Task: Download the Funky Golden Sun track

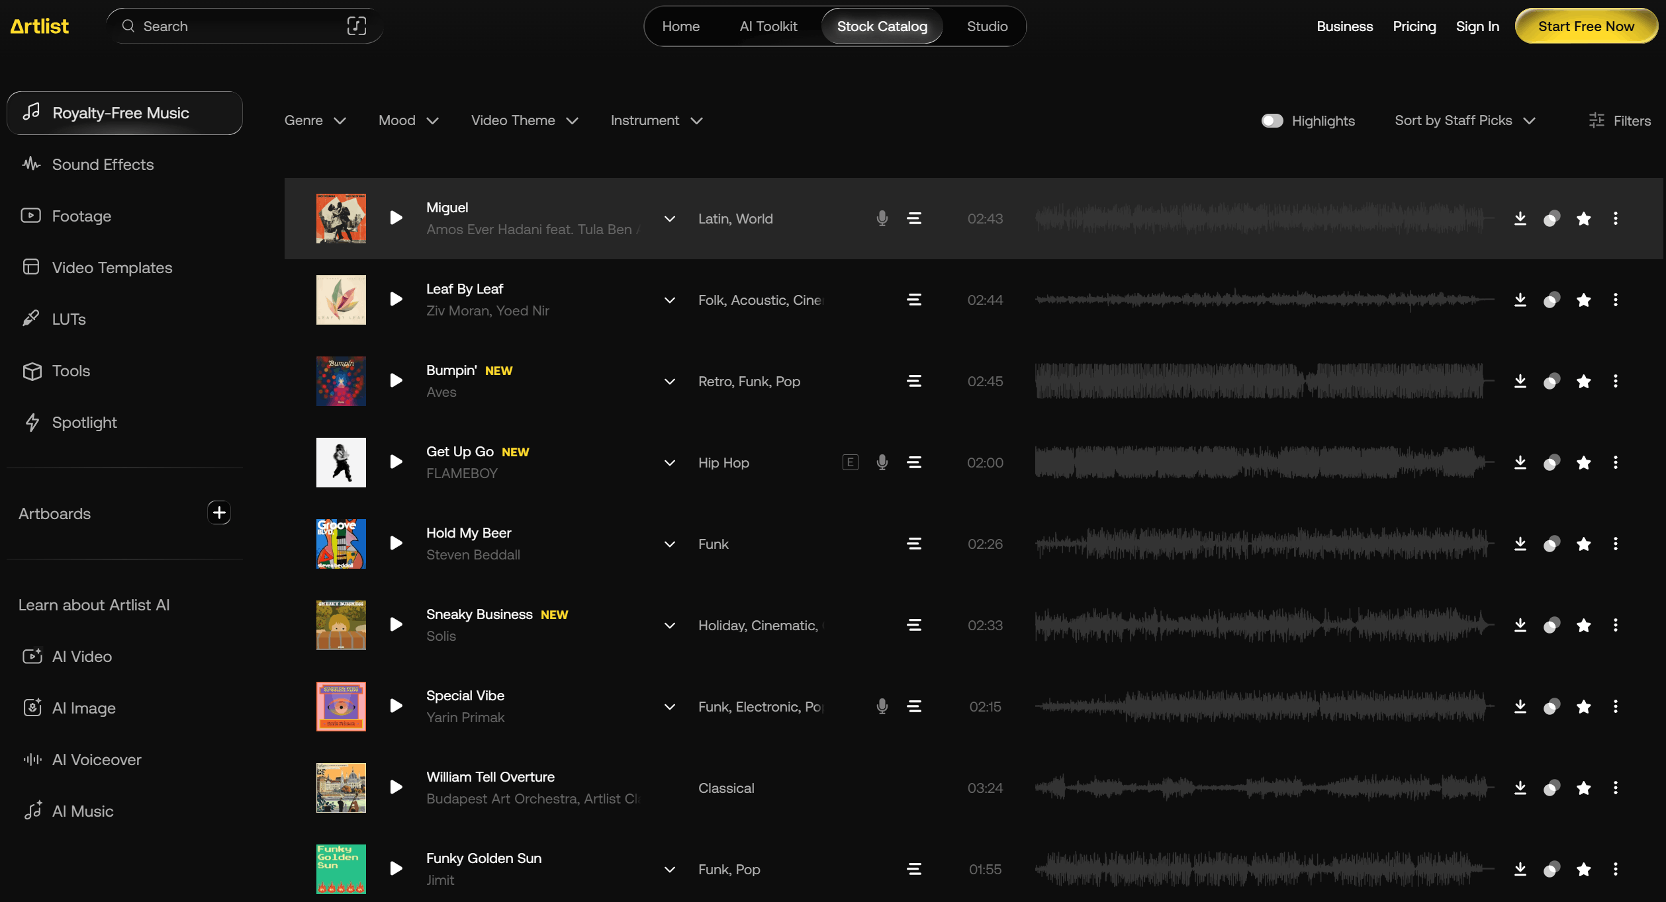Action: (1520, 869)
